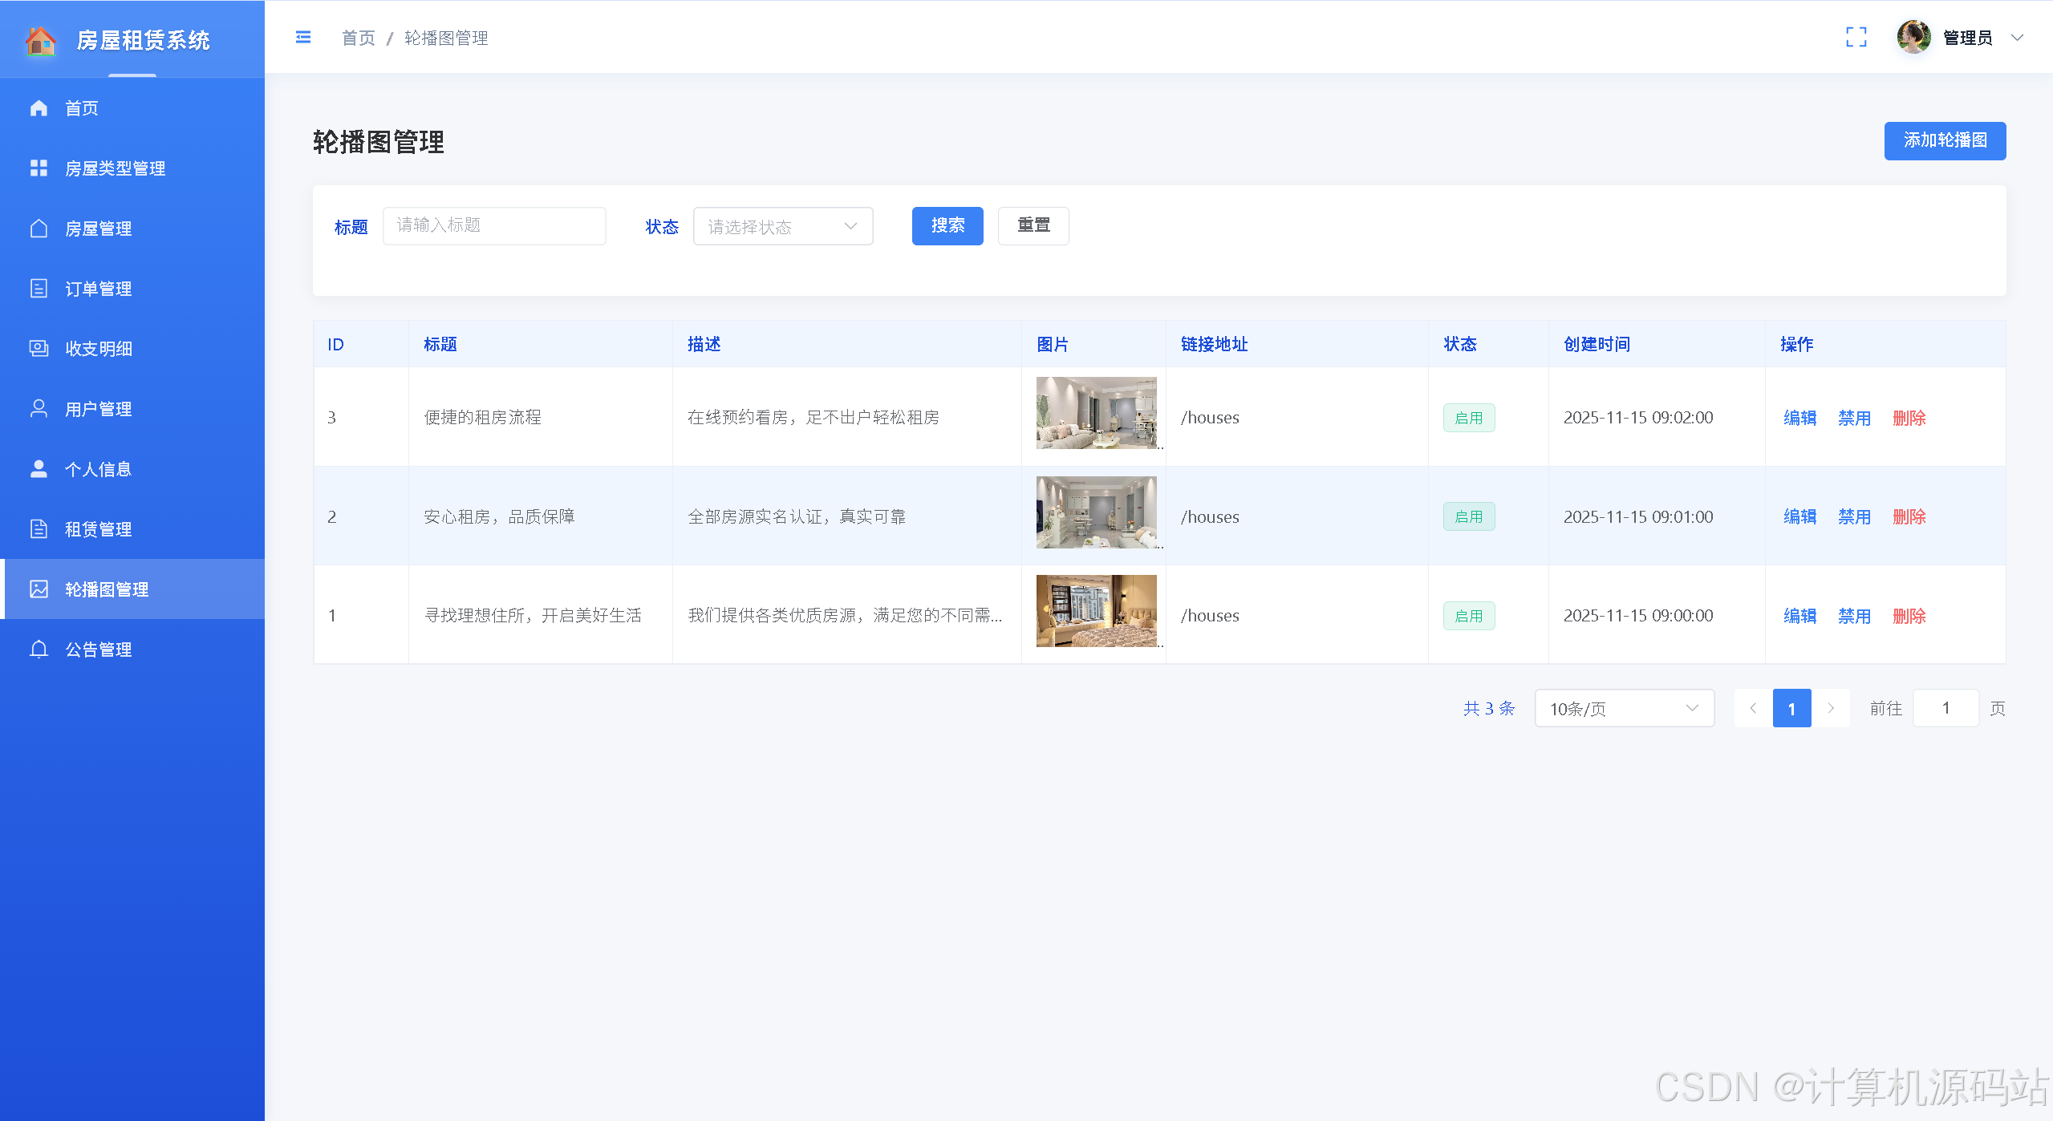This screenshot has width=2053, height=1121.
Task: Expand the 管理员 user menu arrow
Action: (2017, 38)
